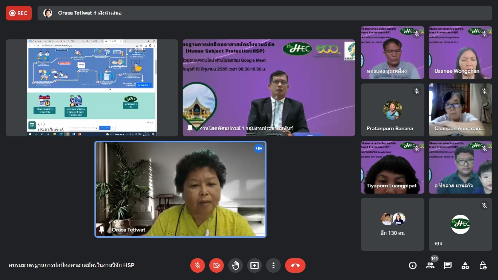Open meeting details info icon
This screenshot has height=280, width=498.
click(x=413, y=265)
